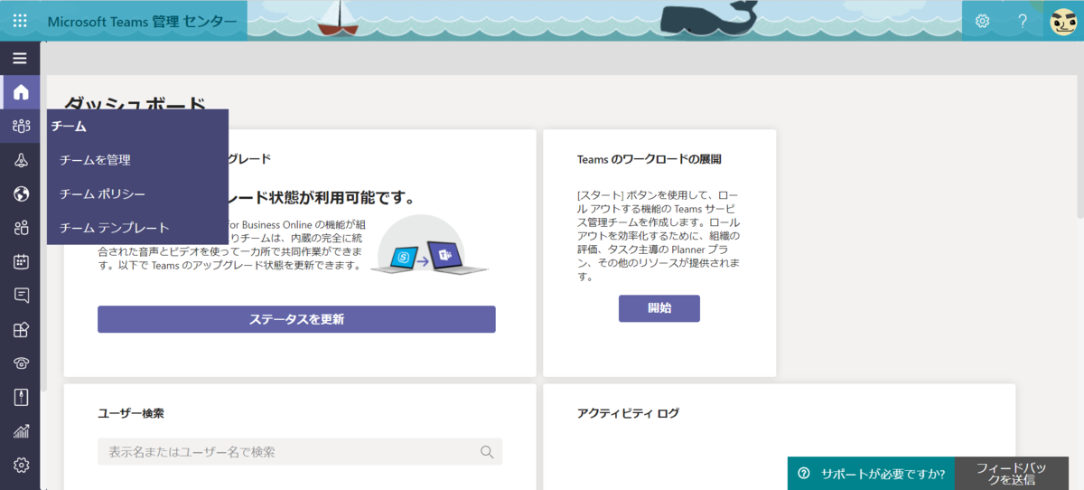Select the Teams (チーム) sidebar icon
Screen dimensions: 1084x490
click(x=21, y=126)
